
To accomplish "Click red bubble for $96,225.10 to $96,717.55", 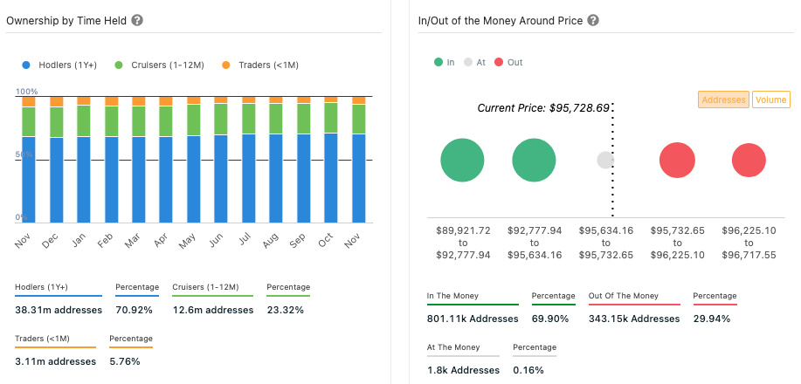I will 749,161.
